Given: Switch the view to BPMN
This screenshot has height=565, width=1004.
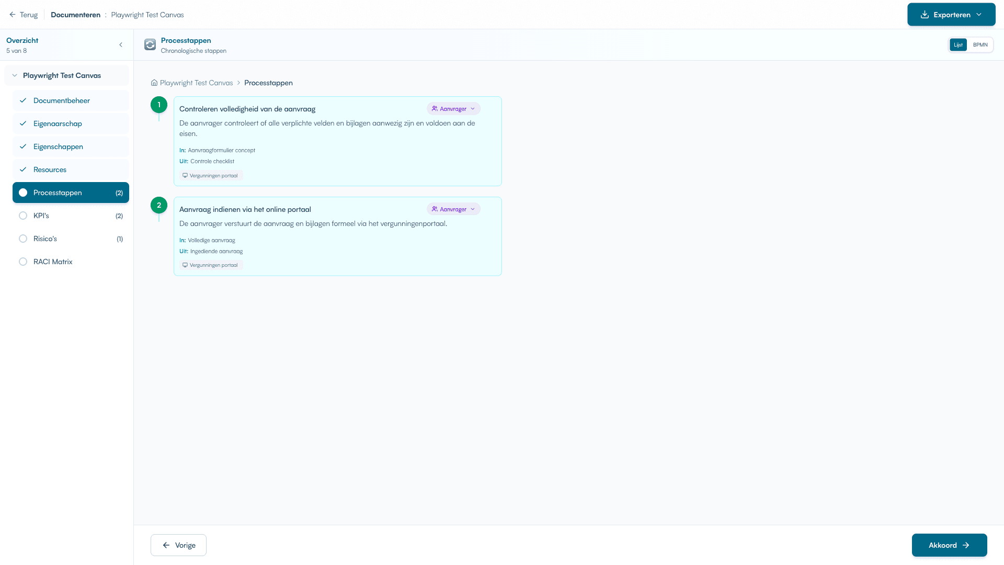Looking at the screenshot, I should tap(980, 44).
